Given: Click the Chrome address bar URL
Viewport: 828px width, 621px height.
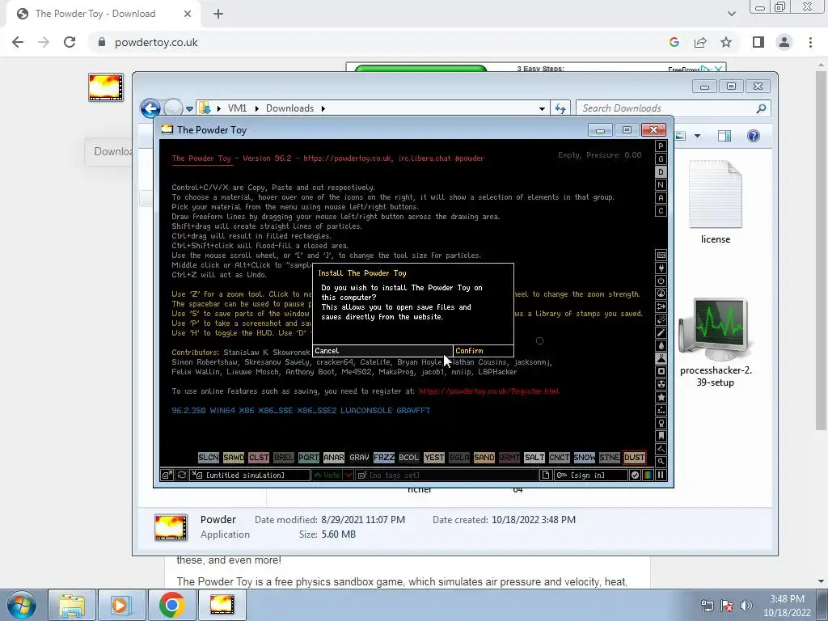Looking at the screenshot, I should click(x=156, y=42).
